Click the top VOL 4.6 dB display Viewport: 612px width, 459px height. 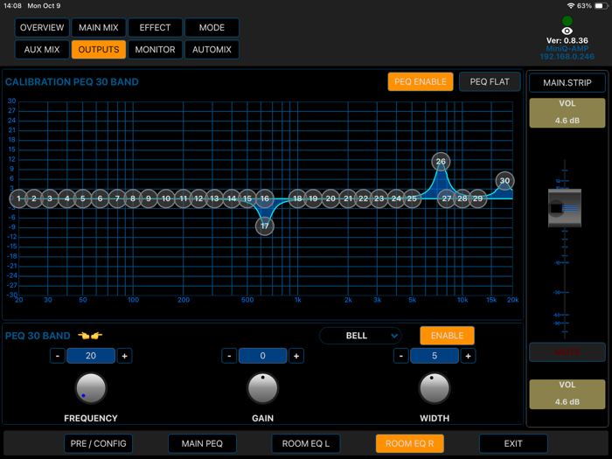(567, 113)
